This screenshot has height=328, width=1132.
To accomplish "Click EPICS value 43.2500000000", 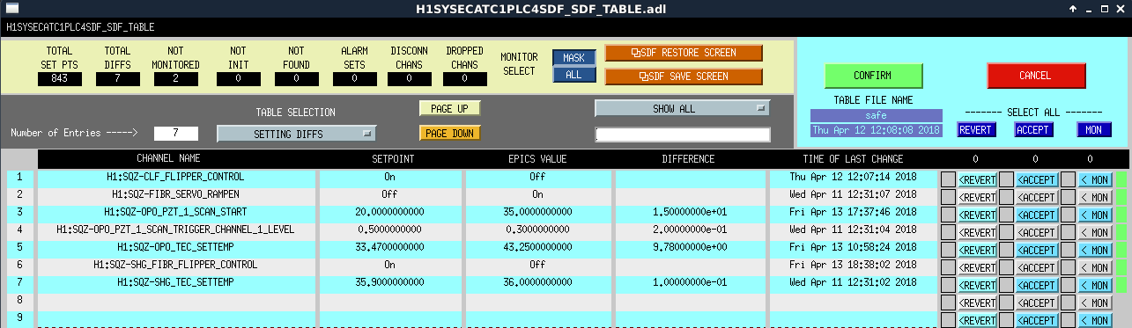I will tap(538, 247).
